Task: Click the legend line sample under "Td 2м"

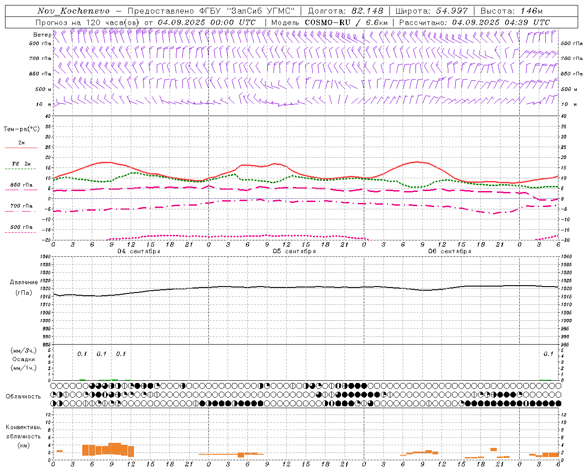Action: pos(21,169)
